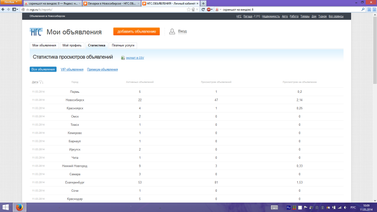Open the clock showing 10:09

(x=366, y=207)
